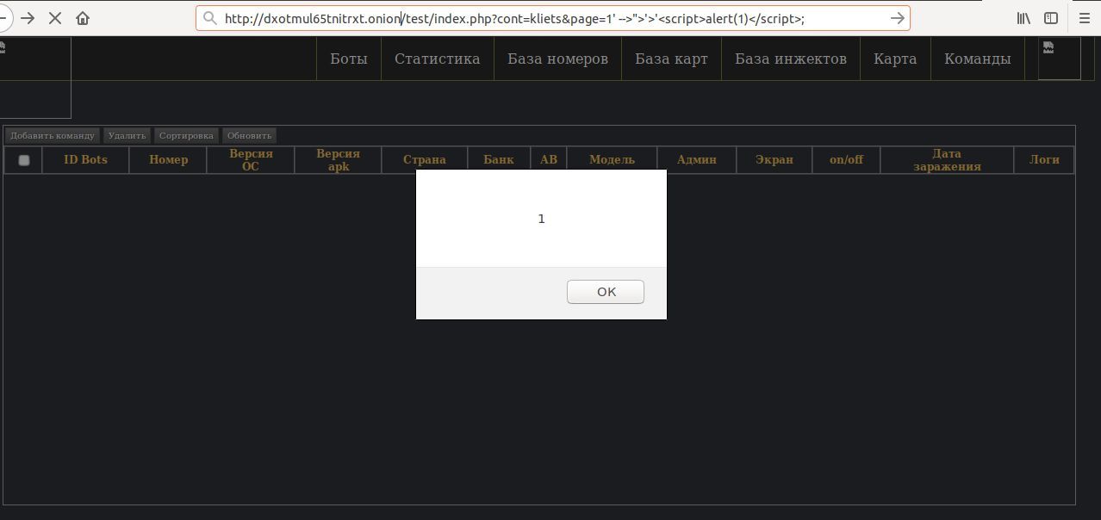Open the Статистика menu item
The width and height of the screenshot is (1101, 520).
438,59
